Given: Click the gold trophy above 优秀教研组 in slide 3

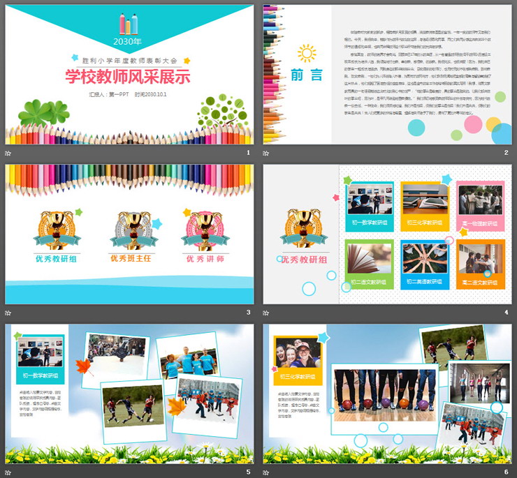Looking at the screenshot, I should coord(57,227).
